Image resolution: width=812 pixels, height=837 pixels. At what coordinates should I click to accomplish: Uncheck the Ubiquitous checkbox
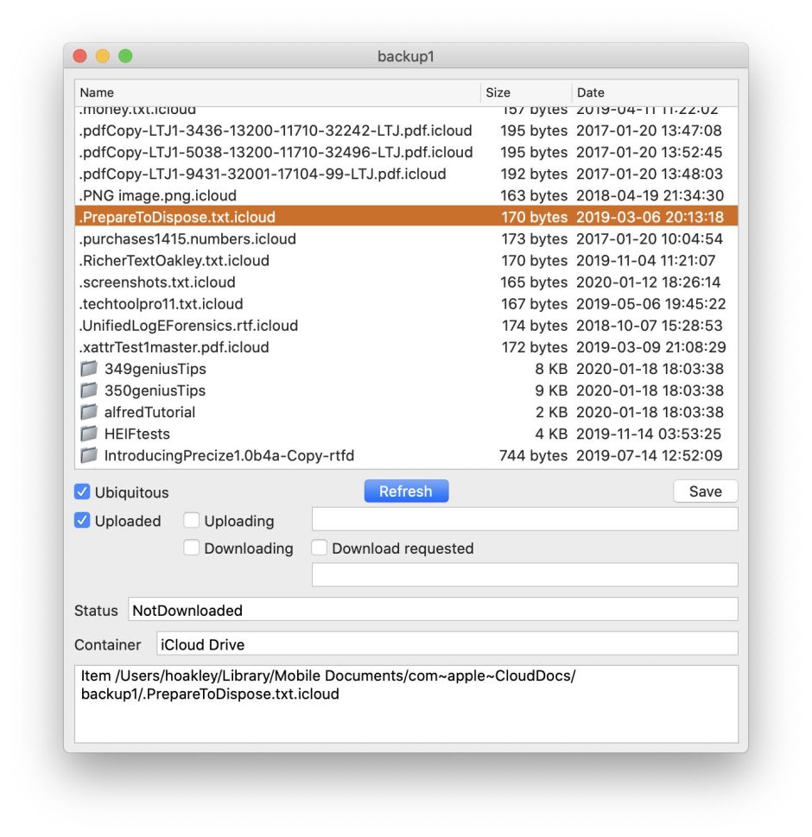pyautogui.click(x=83, y=492)
